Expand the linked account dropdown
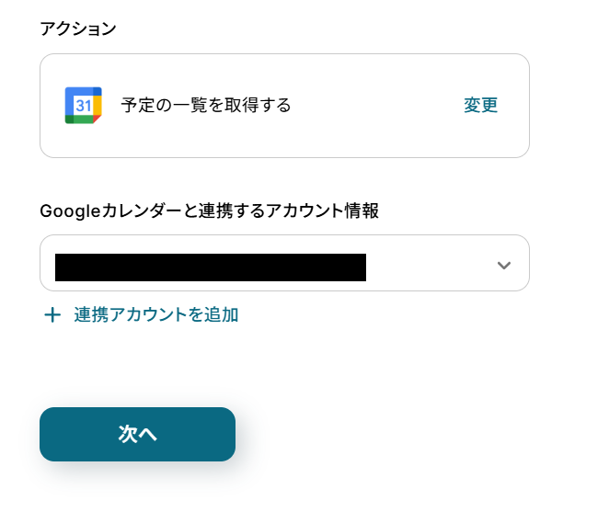This screenshot has height=512, width=609. tap(284, 264)
